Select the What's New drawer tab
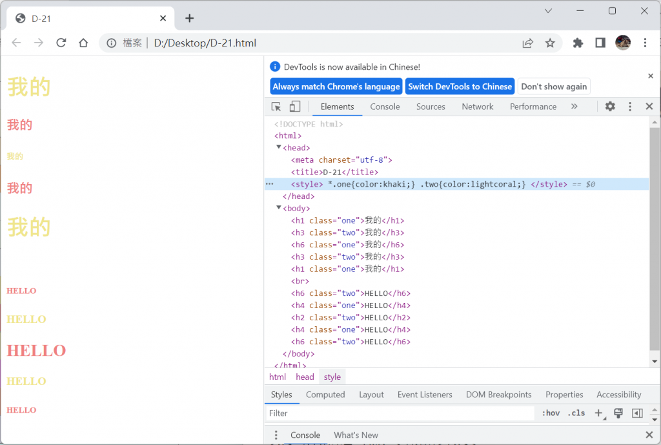This screenshot has width=661, height=445. tap(356, 435)
